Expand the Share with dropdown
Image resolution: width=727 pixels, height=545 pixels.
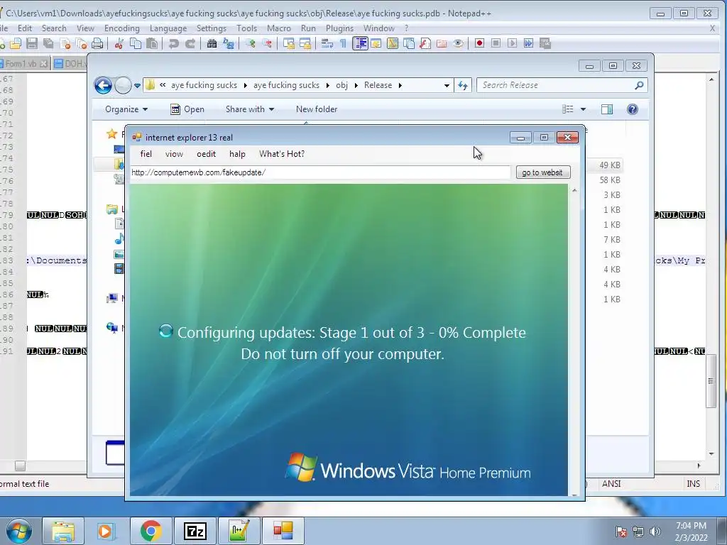click(x=250, y=109)
